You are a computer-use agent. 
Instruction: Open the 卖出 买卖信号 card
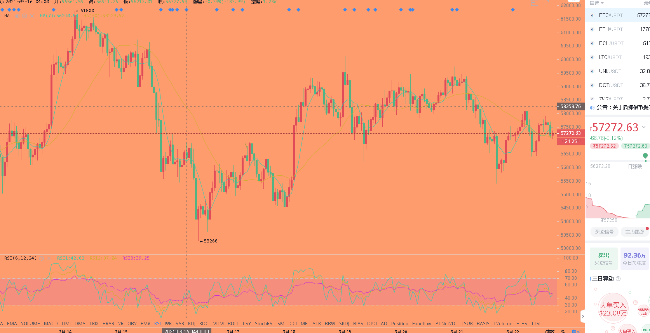[603, 259]
